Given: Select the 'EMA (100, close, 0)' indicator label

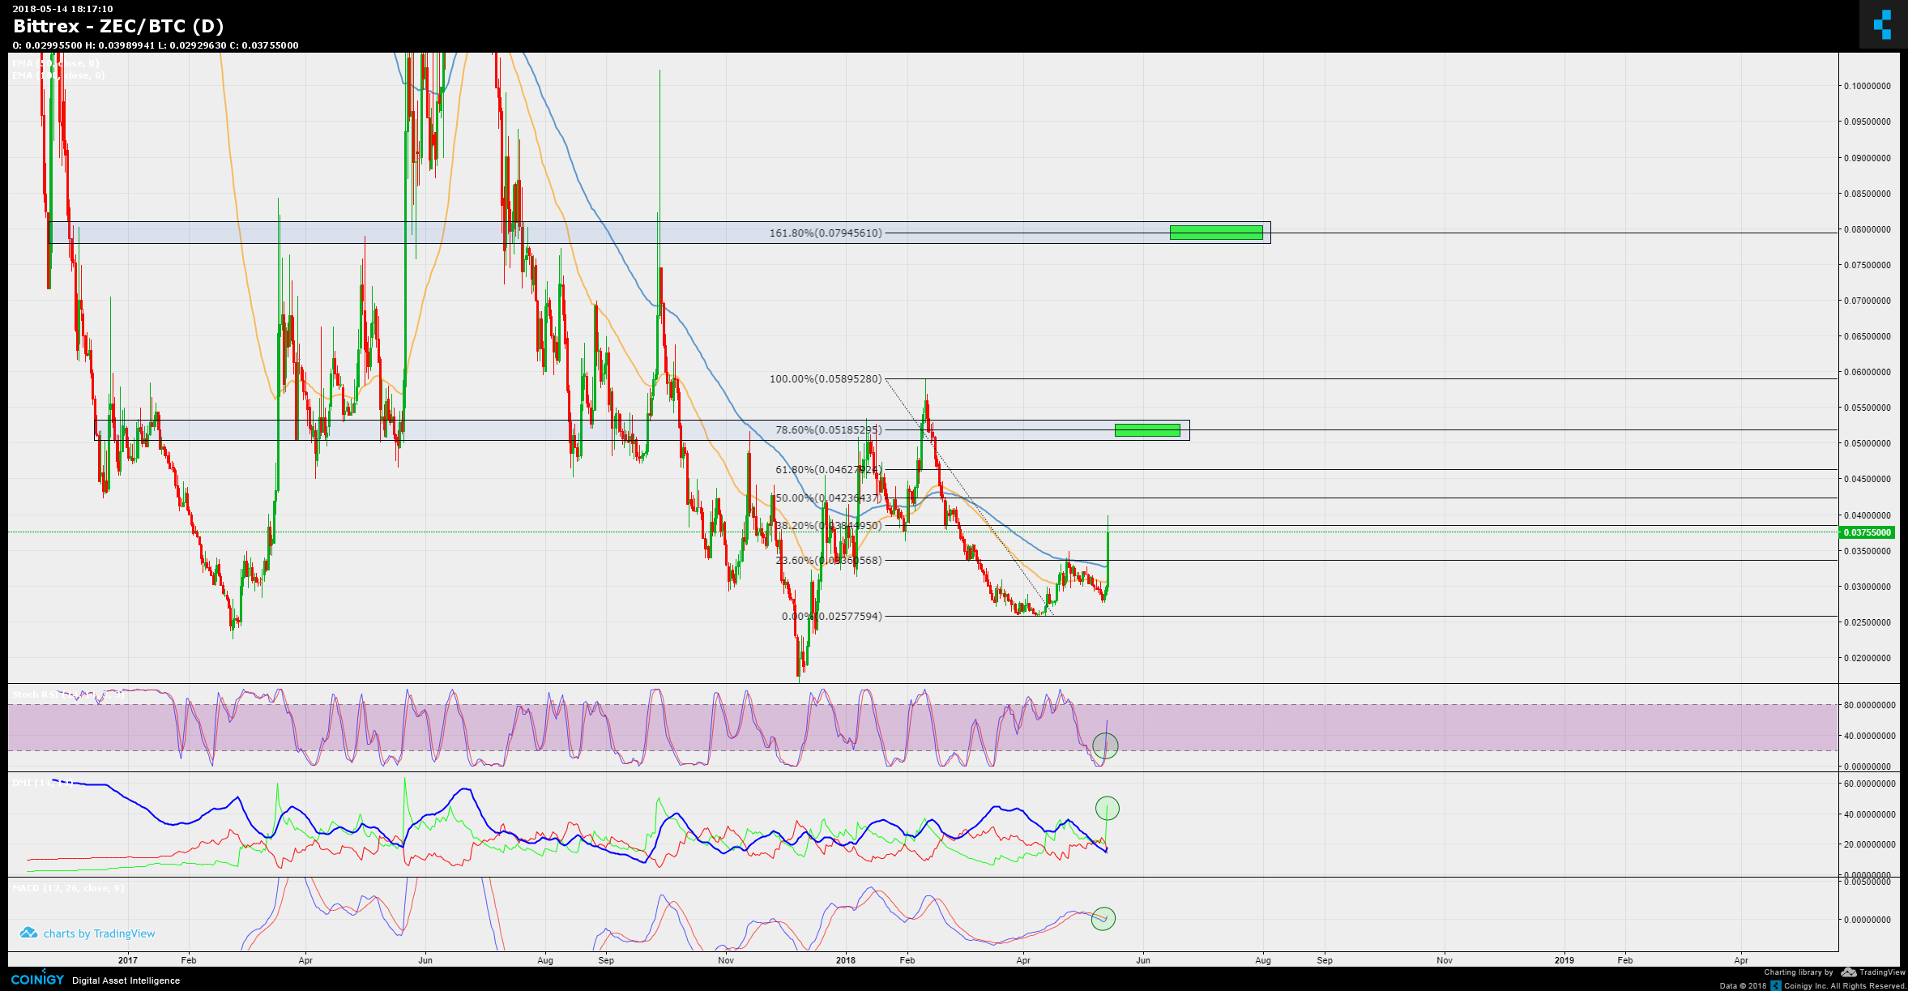Looking at the screenshot, I should [x=58, y=75].
